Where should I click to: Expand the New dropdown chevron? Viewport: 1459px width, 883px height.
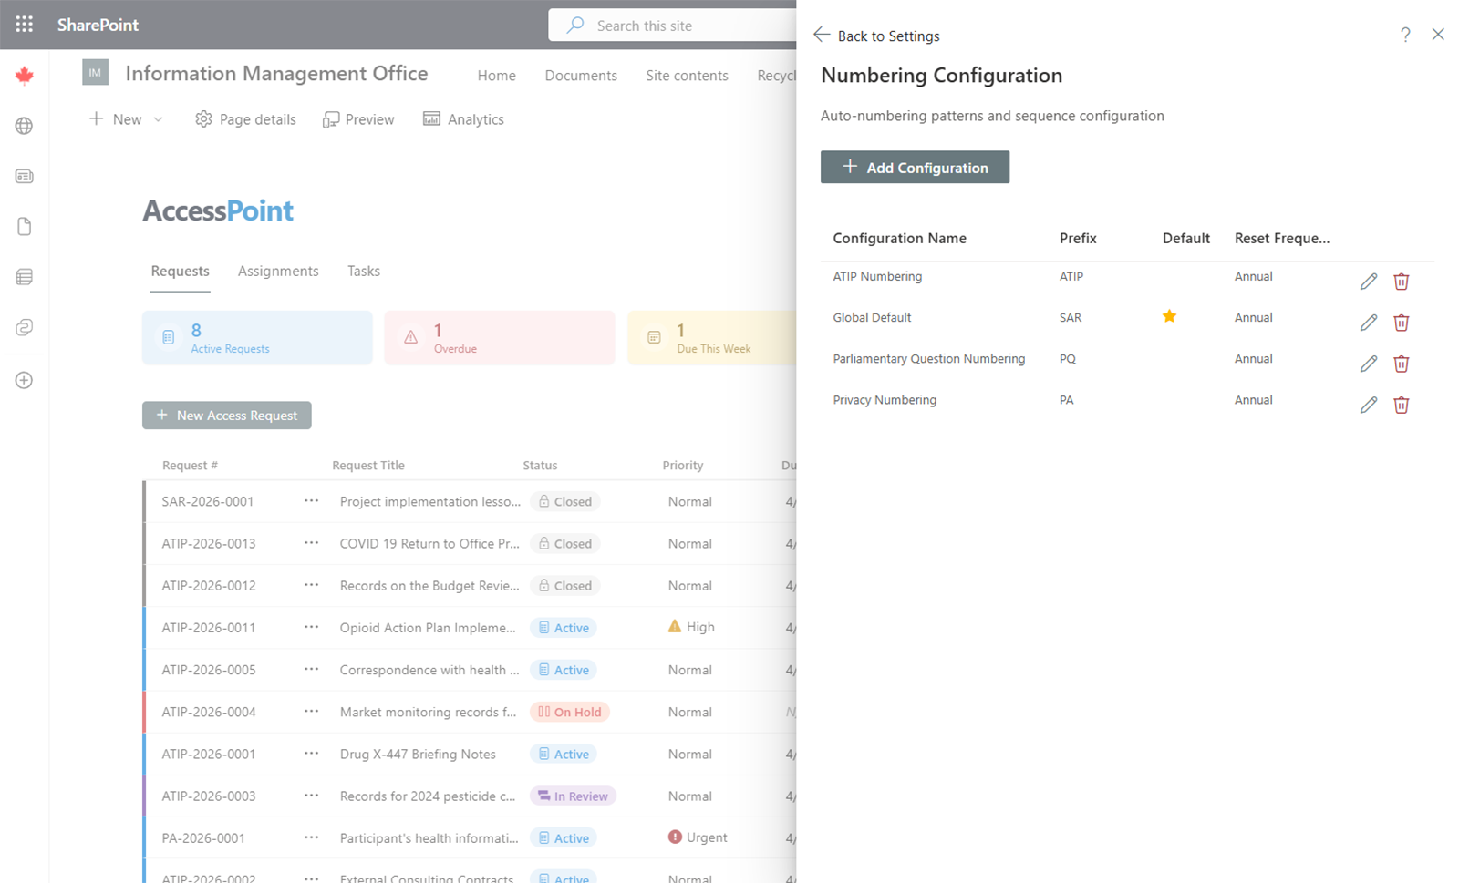158,119
